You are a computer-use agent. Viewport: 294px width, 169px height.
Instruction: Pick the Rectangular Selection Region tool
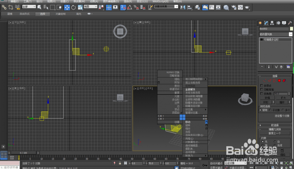click(53, 7)
